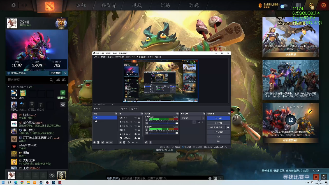329x185 pixels.
Task: Mute the lower mixer channel speaker icon
Action: pos(147,133)
